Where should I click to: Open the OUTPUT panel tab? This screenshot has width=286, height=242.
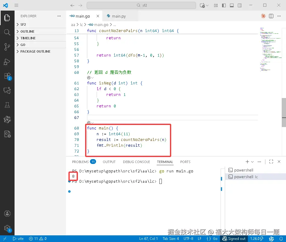point(109,162)
